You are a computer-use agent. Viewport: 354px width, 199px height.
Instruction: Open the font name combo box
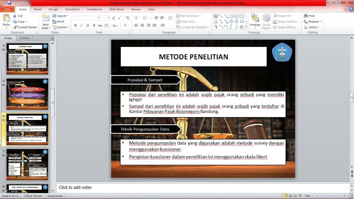(86, 18)
